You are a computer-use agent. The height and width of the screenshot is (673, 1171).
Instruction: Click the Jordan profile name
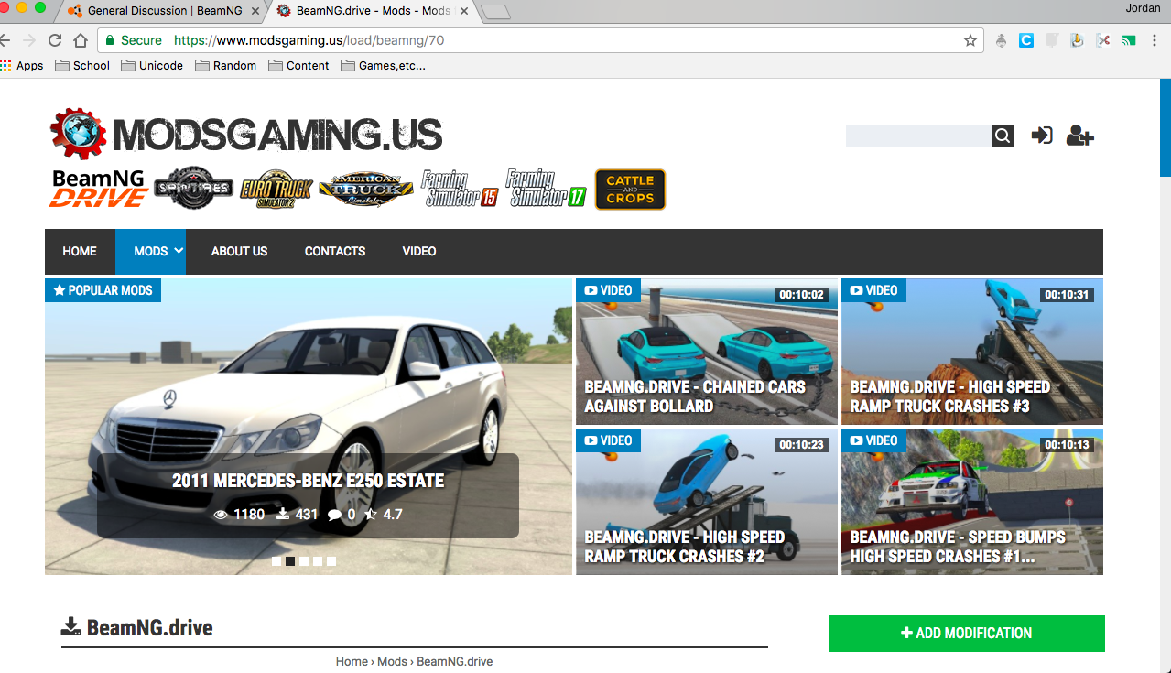[1144, 9]
